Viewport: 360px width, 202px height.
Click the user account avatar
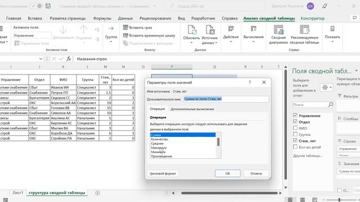(x=310, y=6)
